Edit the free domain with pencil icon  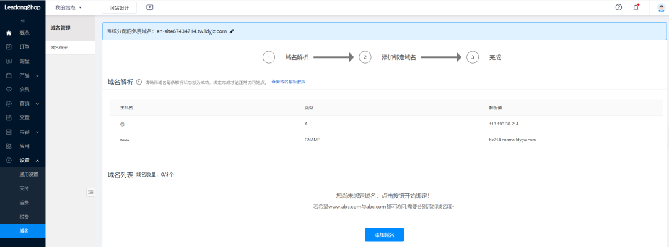(x=232, y=31)
